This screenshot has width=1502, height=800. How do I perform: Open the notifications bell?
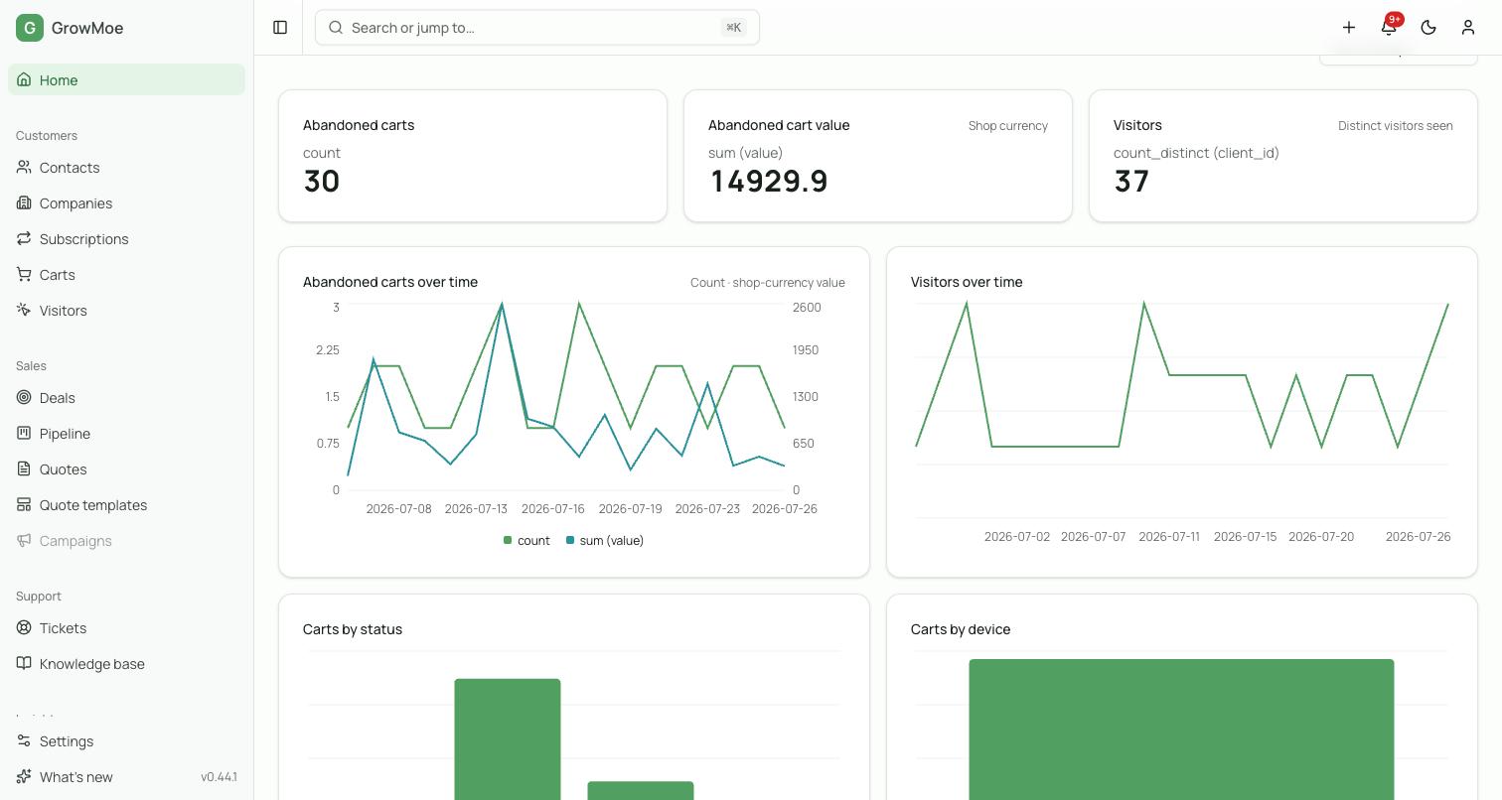pyautogui.click(x=1389, y=28)
